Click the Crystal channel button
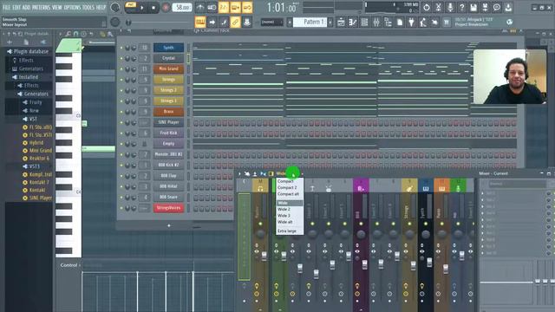555x312 pixels. tap(168, 58)
